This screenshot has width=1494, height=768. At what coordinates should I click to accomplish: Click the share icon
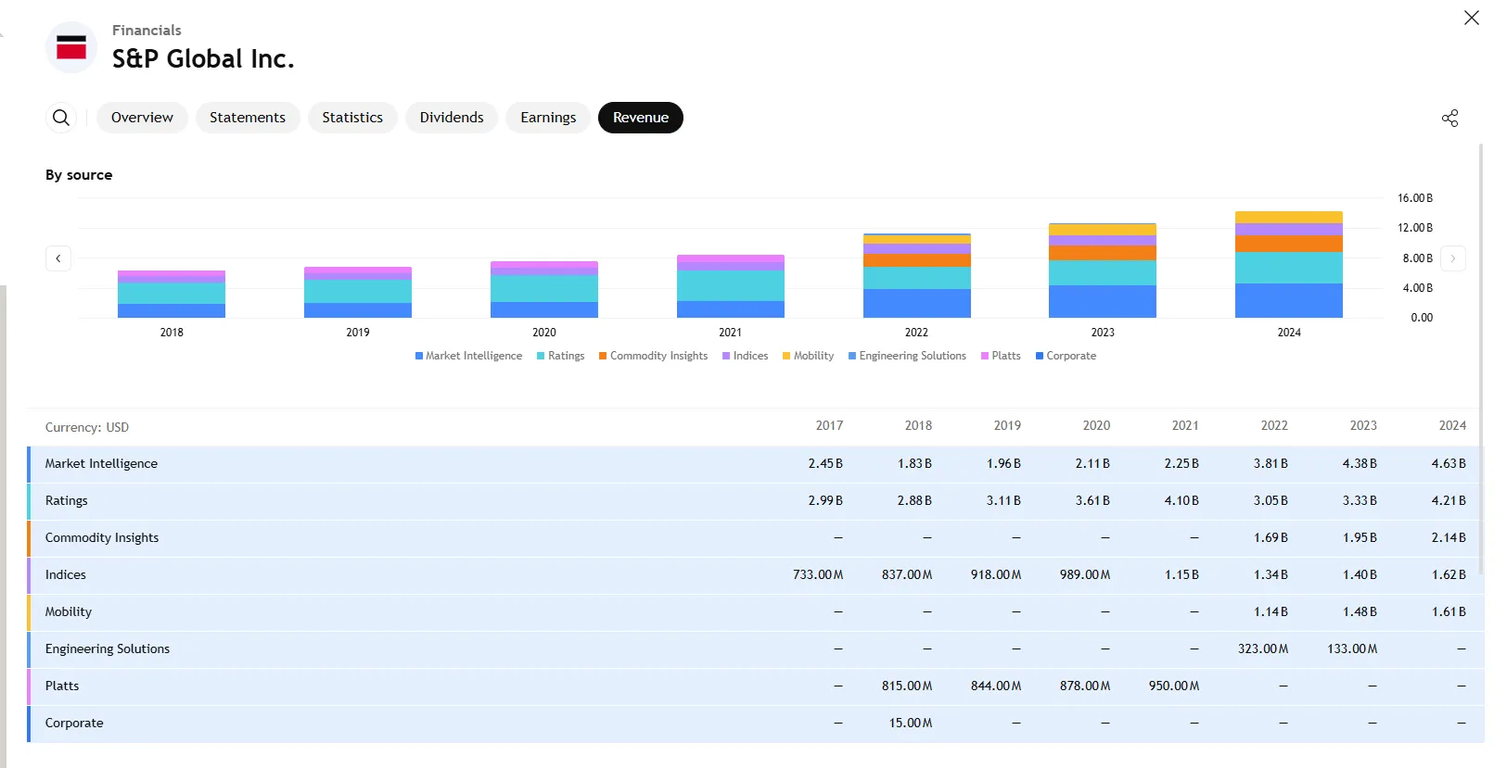pyautogui.click(x=1450, y=118)
